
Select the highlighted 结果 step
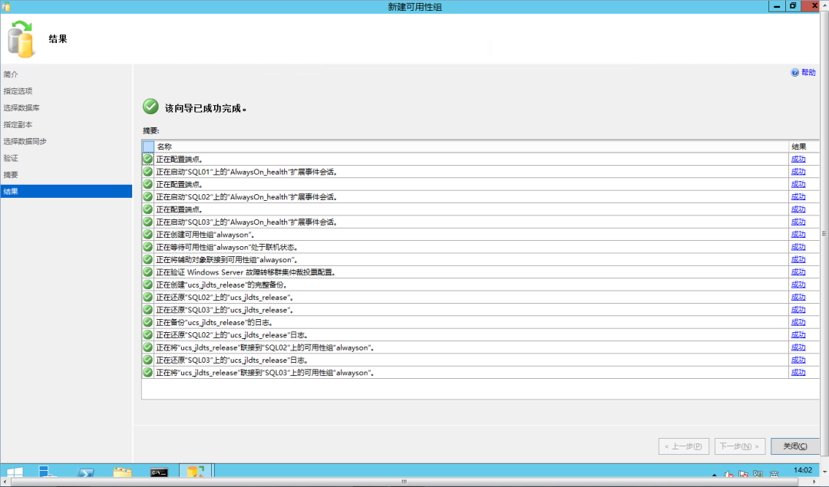point(66,191)
